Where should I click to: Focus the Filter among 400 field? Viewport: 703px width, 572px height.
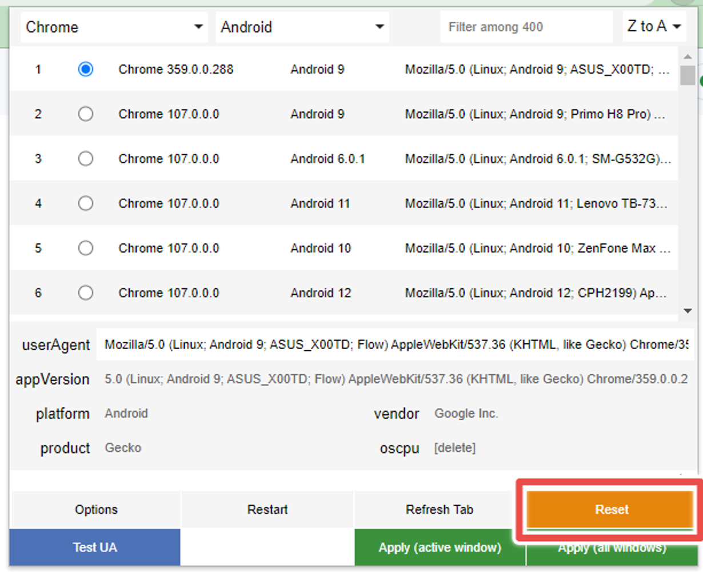coord(526,27)
